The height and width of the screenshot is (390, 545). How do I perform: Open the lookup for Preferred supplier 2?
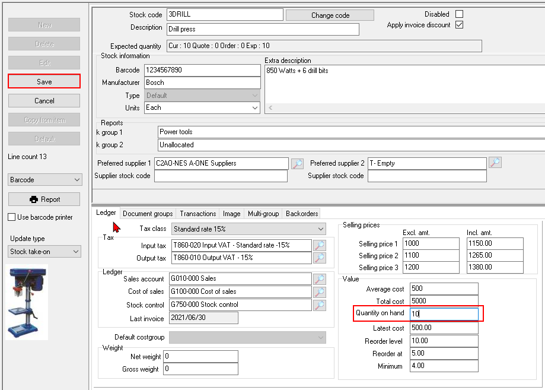pyautogui.click(x=496, y=162)
